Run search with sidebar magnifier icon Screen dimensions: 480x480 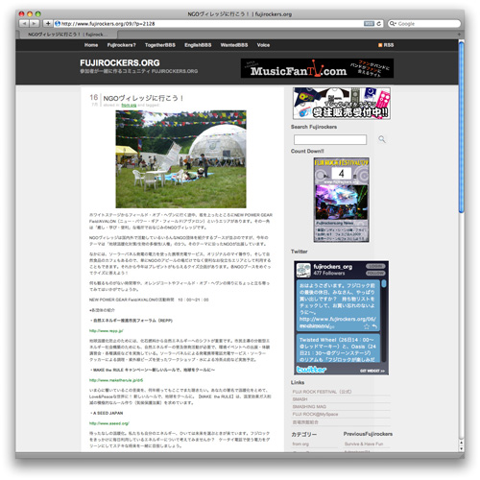coord(382,139)
